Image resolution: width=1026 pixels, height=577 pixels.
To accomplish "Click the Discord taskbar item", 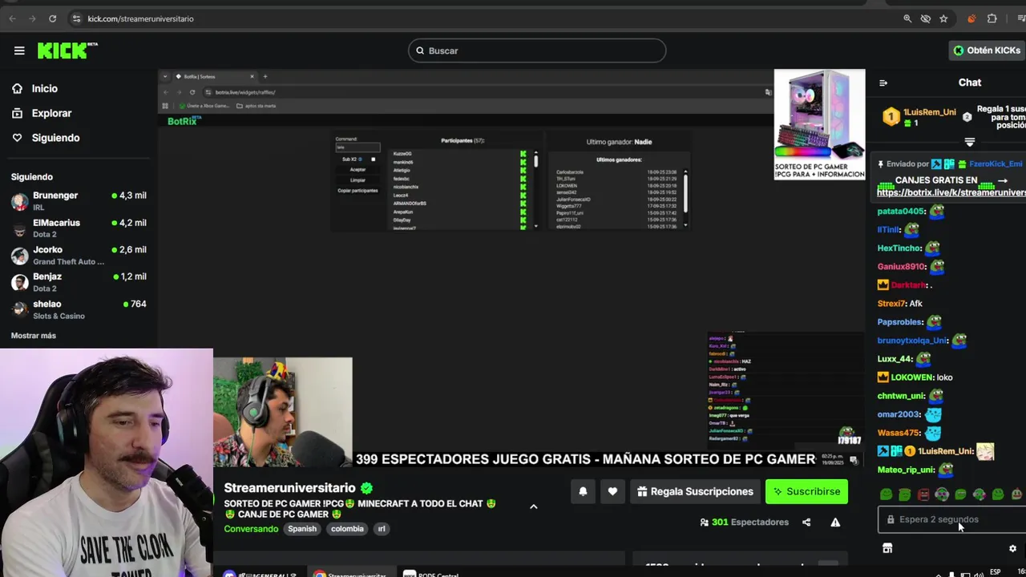I will point(261,575).
